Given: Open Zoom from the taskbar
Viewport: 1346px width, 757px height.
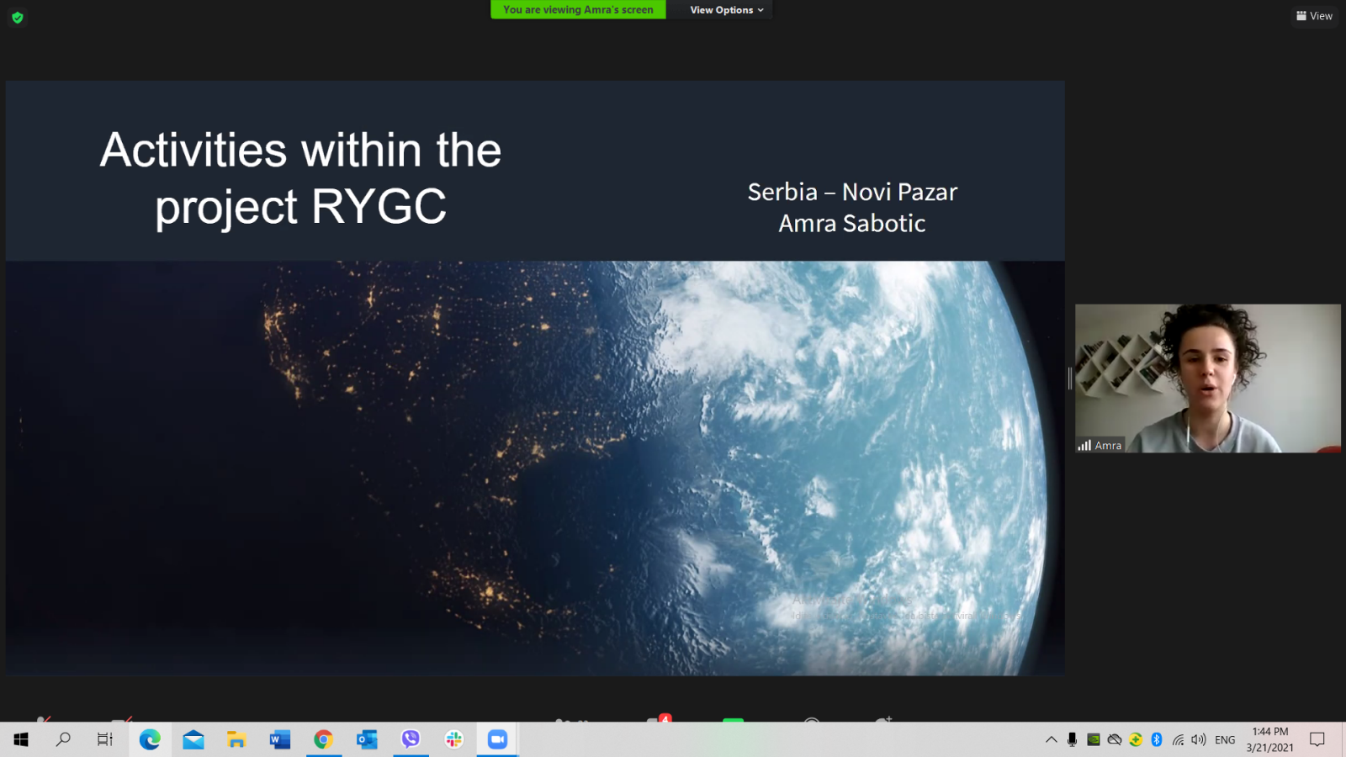Looking at the screenshot, I should tap(497, 739).
